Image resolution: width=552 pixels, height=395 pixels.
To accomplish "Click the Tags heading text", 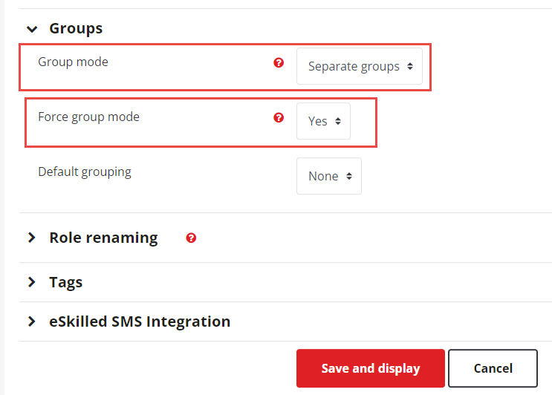I will [66, 282].
